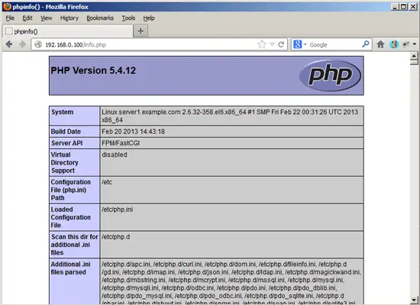Screen dimensions: 420x305
Task: Click the vertical scrollbar thumb
Action: [x=414, y=62]
